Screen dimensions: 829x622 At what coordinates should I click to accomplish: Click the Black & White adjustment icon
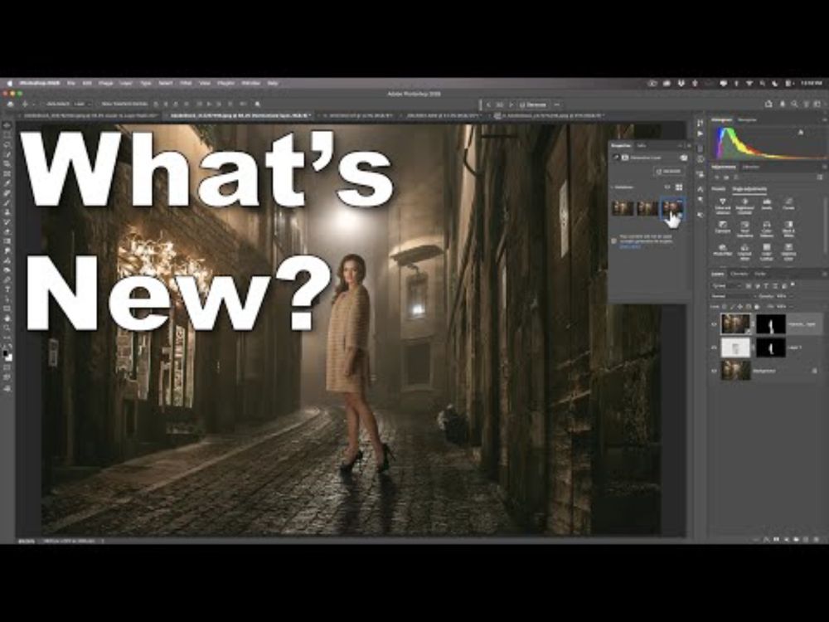tap(788, 226)
